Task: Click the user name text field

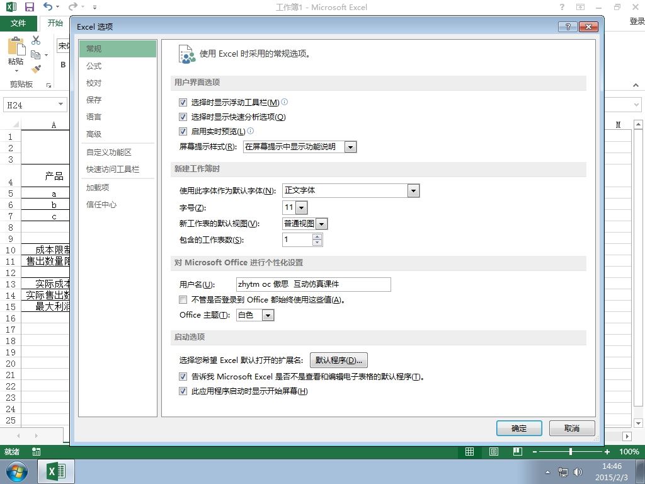Action: click(x=314, y=284)
